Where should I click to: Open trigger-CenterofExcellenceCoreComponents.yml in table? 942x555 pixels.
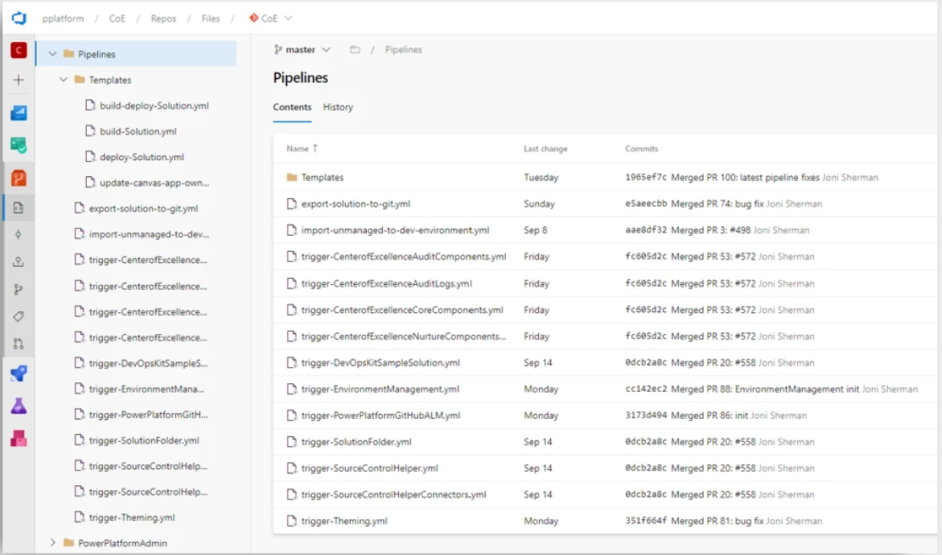click(402, 310)
